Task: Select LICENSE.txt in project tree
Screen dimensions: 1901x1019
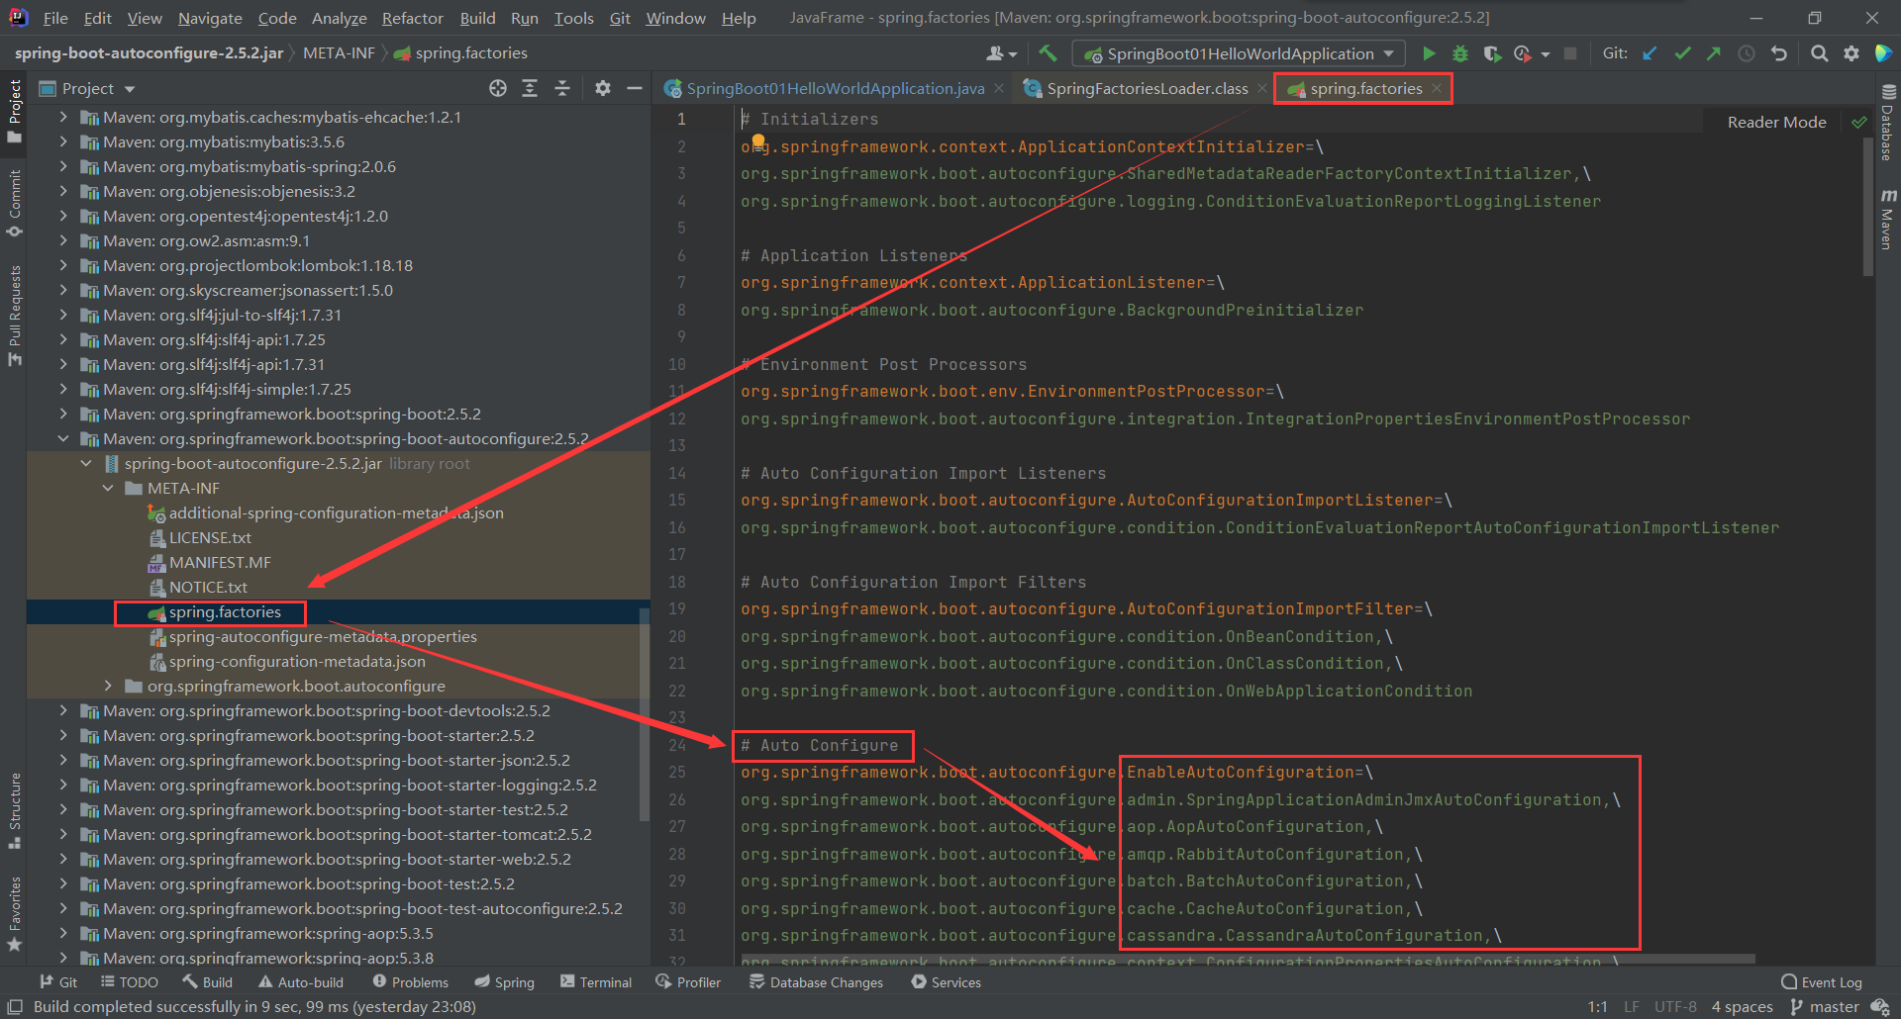Action: pos(210,537)
